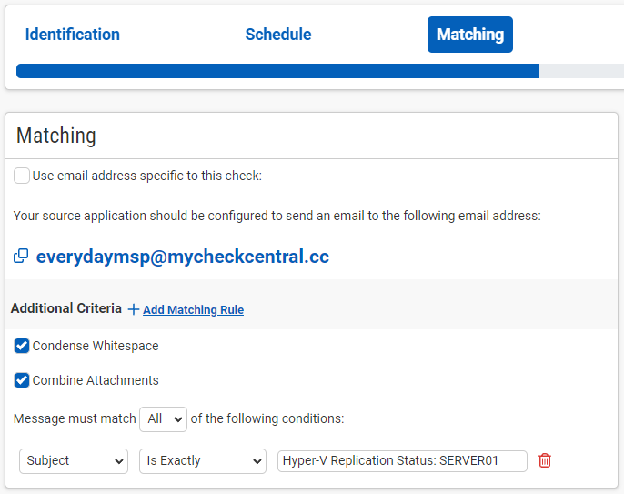Click the Additional Criteria label
This screenshot has height=494, width=624.
pos(66,308)
